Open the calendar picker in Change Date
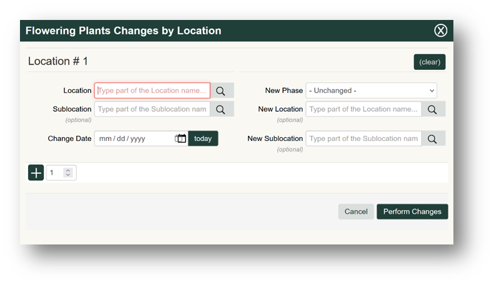Screen dimensions: 494x285 click(x=180, y=138)
